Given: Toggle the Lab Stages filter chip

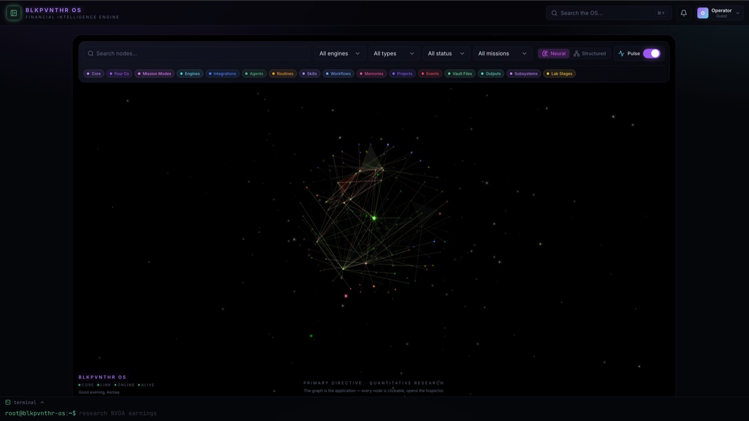Looking at the screenshot, I should coord(559,73).
